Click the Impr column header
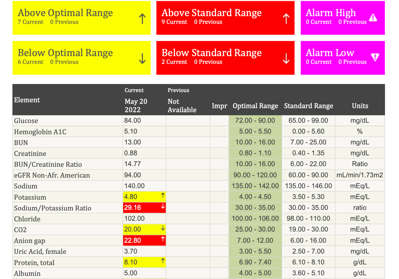The width and height of the screenshot is (399, 279). click(x=219, y=106)
